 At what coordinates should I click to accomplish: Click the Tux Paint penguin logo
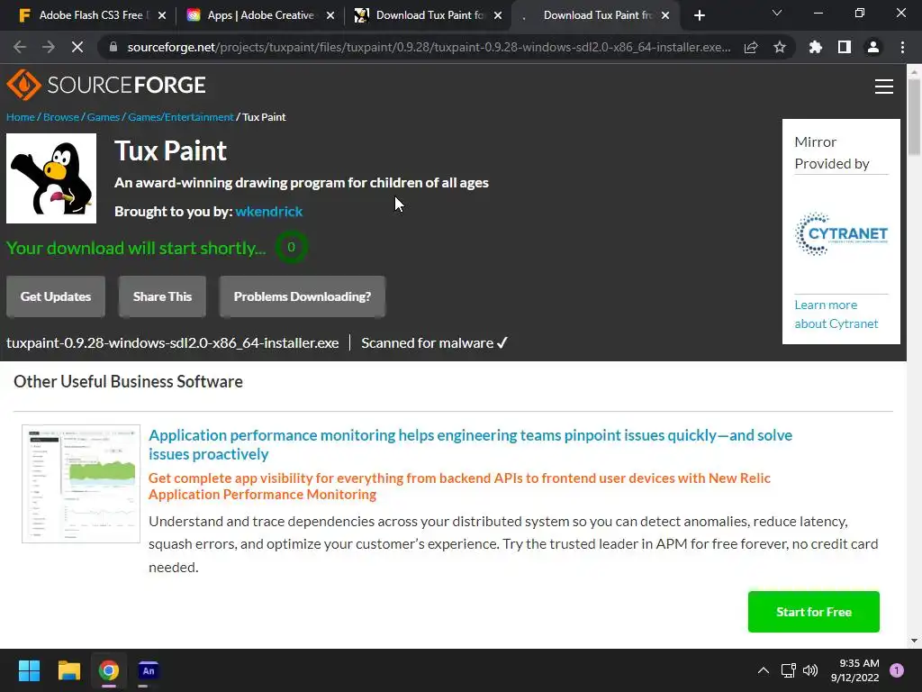[51, 178]
